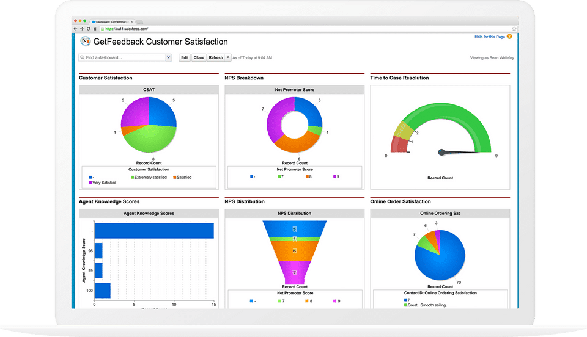Click the 'Great. Smooth sailing.' legend entry
The width and height of the screenshot is (587, 337).
coord(426,305)
